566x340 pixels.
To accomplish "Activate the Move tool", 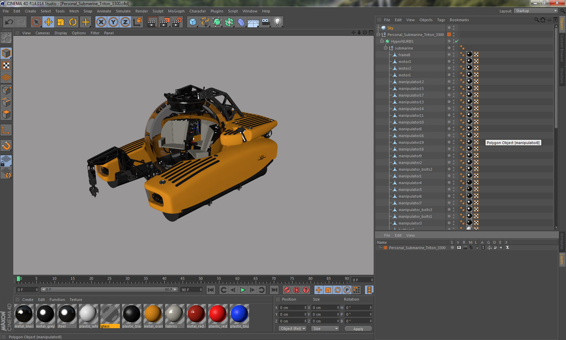I will click(x=49, y=22).
